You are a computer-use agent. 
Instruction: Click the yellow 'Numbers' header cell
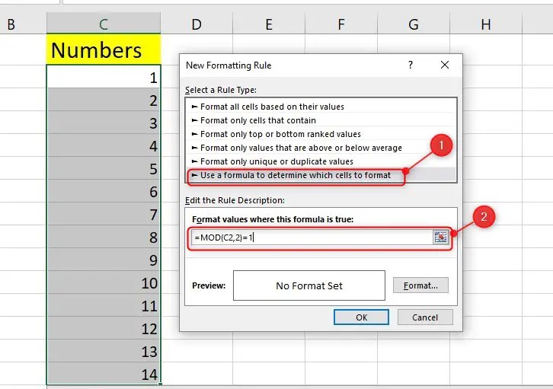click(x=104, y=49)
